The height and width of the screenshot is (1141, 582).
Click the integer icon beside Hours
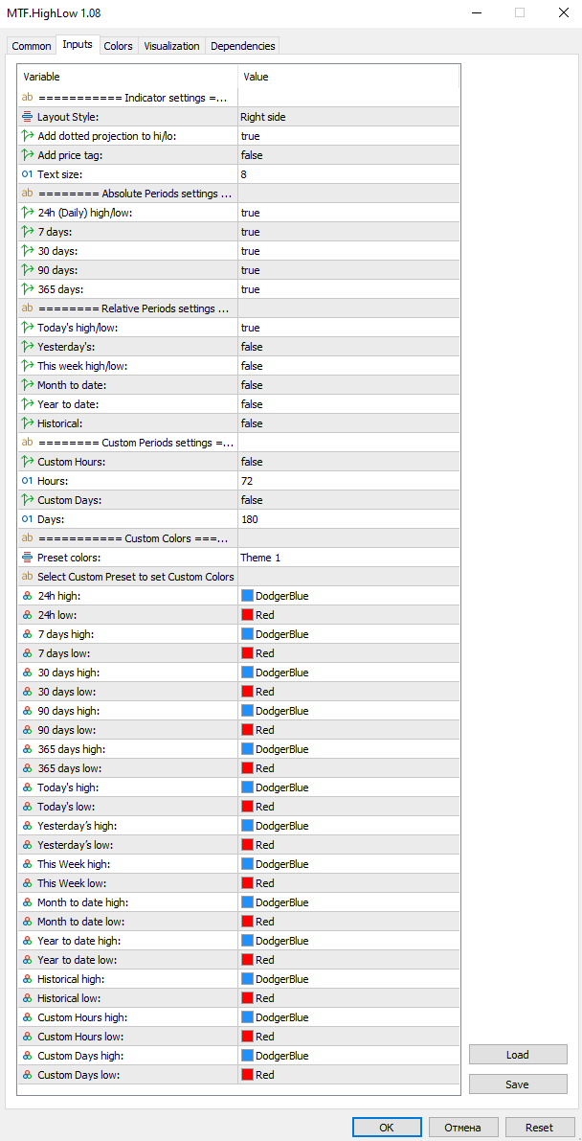(27, 480)
